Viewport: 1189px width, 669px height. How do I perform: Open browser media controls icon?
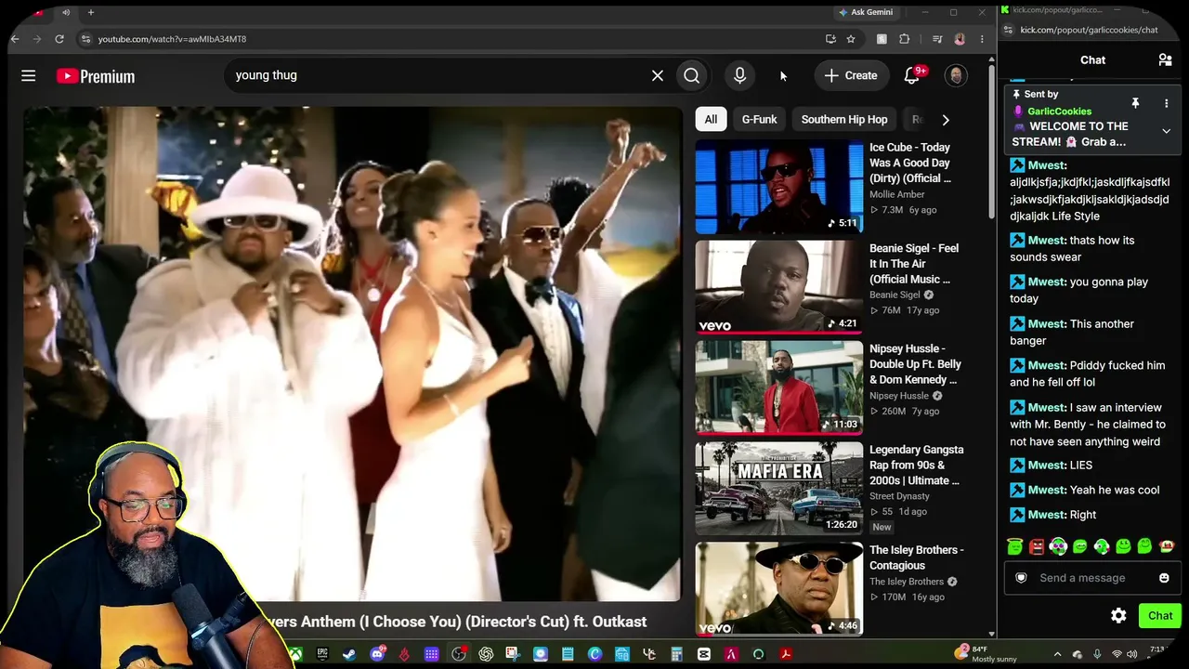937,39
